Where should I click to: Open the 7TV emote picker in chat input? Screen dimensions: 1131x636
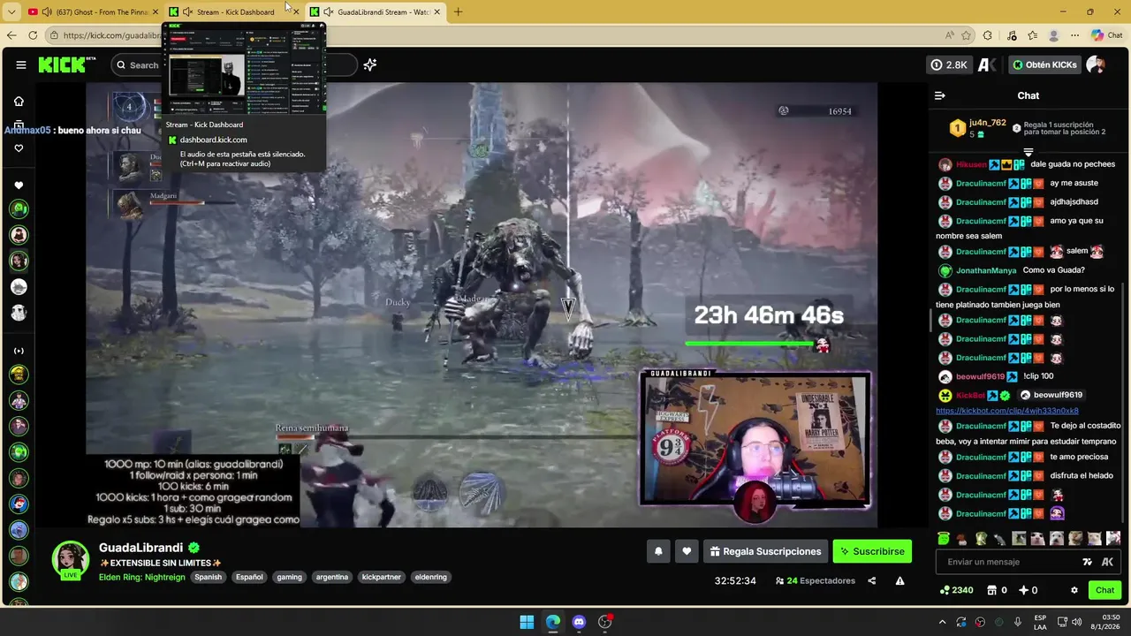click(1088, 562)
